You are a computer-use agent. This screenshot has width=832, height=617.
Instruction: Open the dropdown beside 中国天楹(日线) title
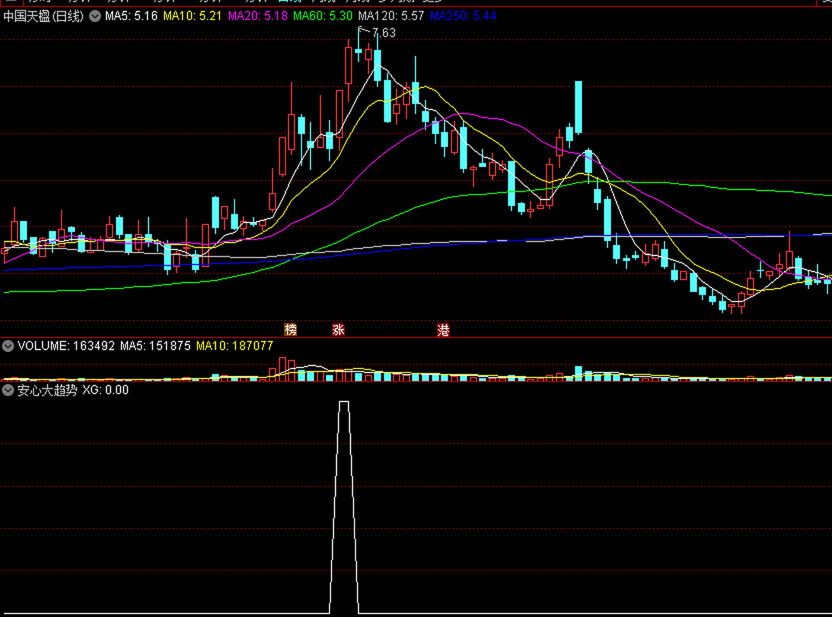(x=95, y=16)
